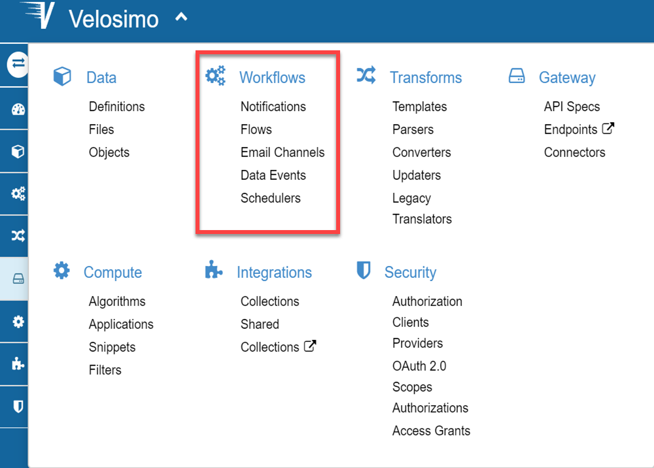Click the shuffle icon beside Transforms heading
The width and height of the screenshot is (654, 468).
[366, 75]
